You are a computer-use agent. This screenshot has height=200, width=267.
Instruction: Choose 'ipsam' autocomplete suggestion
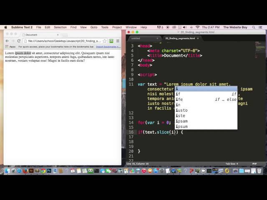click(206, 121)
